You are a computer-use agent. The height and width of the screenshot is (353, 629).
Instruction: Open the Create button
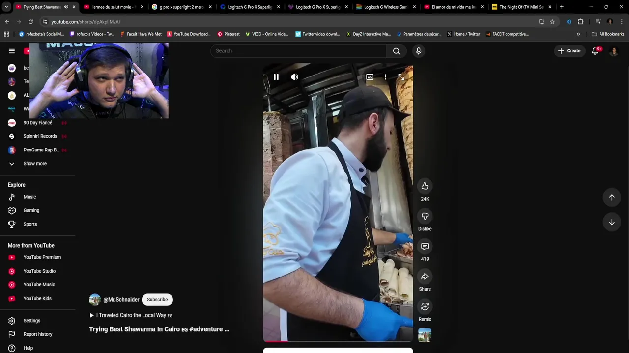[569, 51]
